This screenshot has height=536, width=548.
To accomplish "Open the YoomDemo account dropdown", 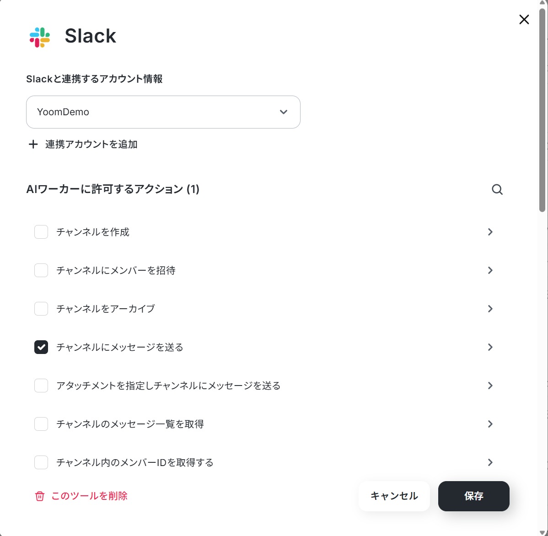I will click(163, 112).
